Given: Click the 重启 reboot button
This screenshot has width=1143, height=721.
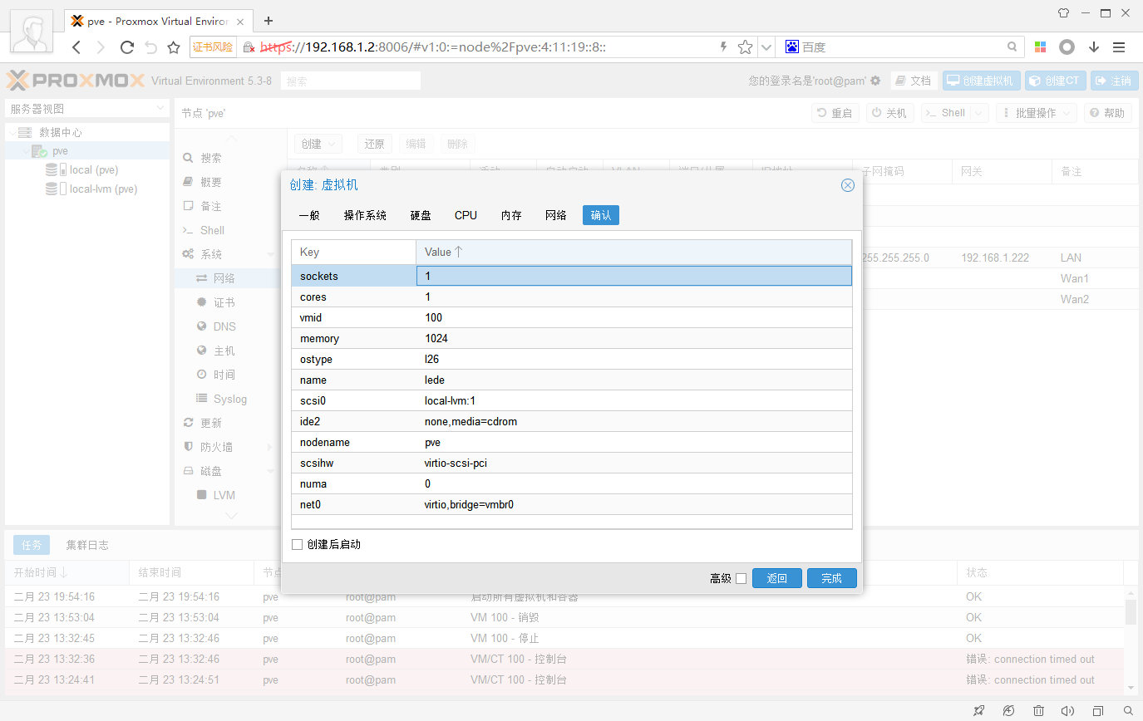Looking at the screenshot, I should [835, 113].
